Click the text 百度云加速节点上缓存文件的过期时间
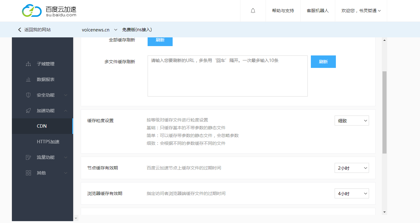 [x=184, y=168]
